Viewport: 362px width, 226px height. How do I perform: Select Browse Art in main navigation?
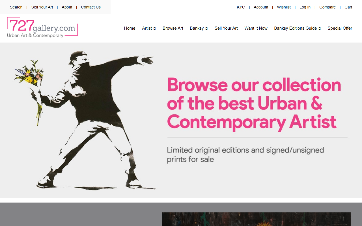click(173, 28)
